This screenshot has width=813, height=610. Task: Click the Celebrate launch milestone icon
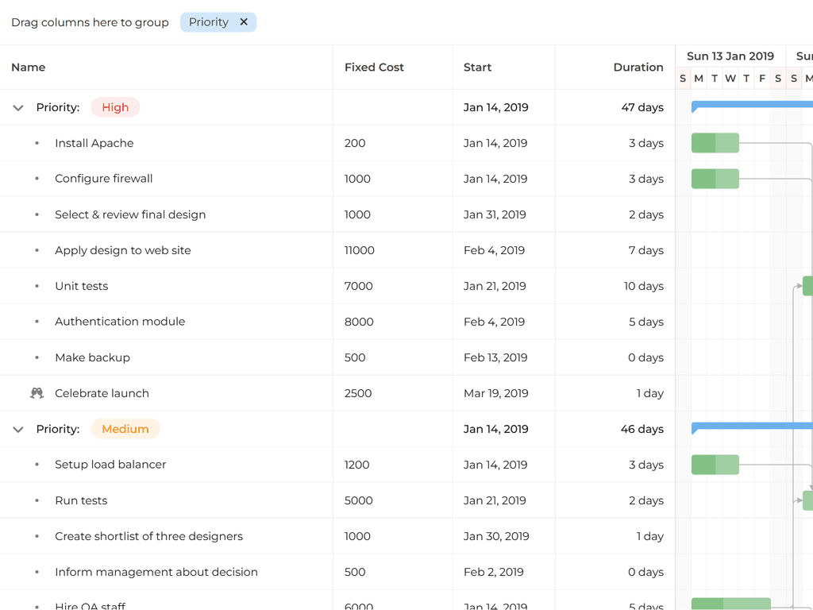click(37, 393)
